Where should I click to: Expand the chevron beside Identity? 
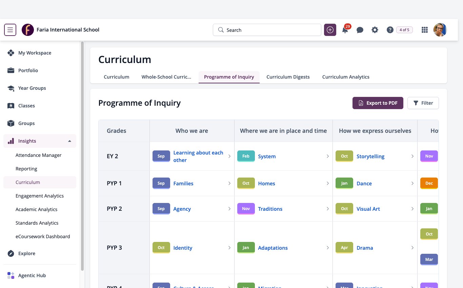point(229,248)
